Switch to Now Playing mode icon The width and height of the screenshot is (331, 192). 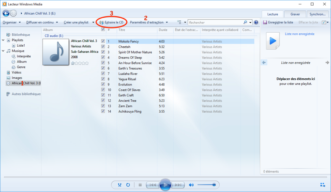[x=323, y=185]
